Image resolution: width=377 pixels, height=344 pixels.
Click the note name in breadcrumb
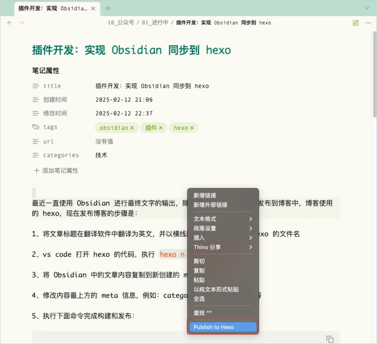point(224,23)
